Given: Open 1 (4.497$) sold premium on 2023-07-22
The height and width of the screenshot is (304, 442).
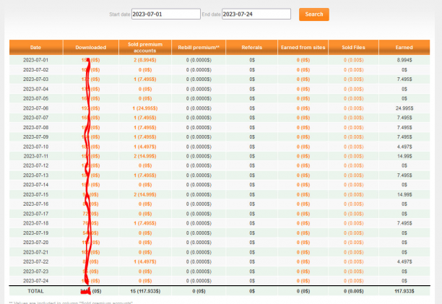Looking at the screenshot, I should pyautogui.click(x=145, y=261).
